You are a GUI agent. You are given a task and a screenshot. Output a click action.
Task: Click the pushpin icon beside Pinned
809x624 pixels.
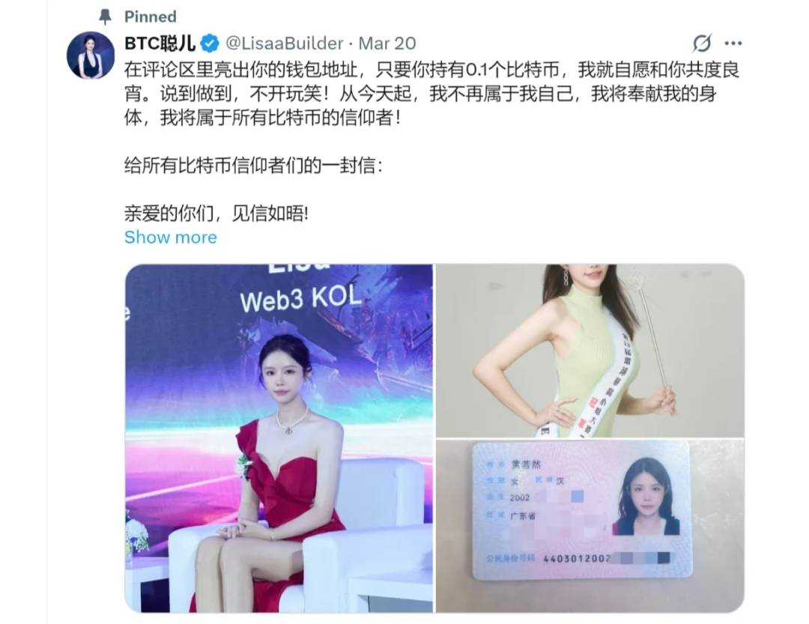(x=106, y=16)
